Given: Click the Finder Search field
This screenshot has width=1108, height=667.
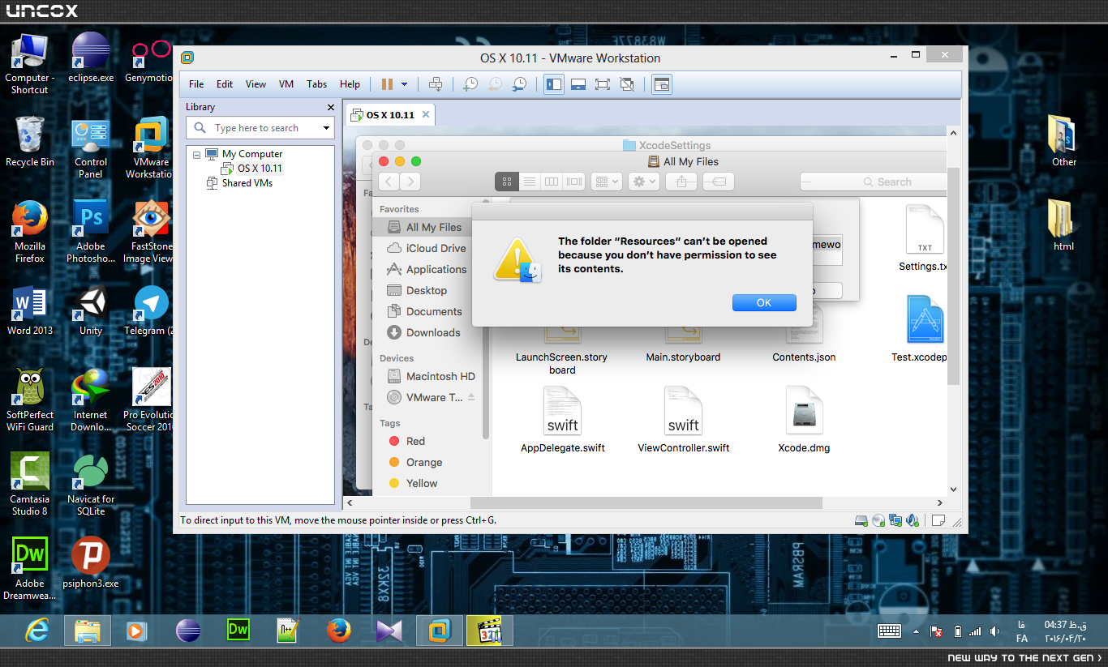Looking at the screenshot, I should point(873,182).
